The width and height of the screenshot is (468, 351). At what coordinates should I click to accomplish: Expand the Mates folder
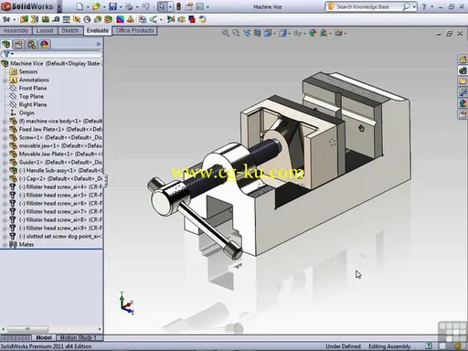[x=5, y=245]
